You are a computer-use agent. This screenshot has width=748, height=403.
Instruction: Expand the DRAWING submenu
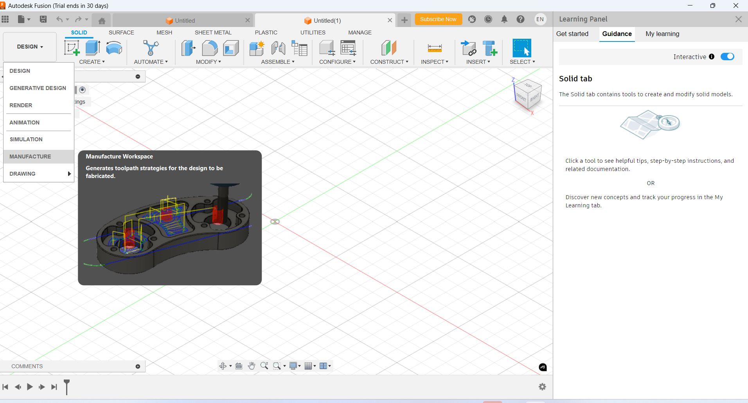tap(39, 174)
